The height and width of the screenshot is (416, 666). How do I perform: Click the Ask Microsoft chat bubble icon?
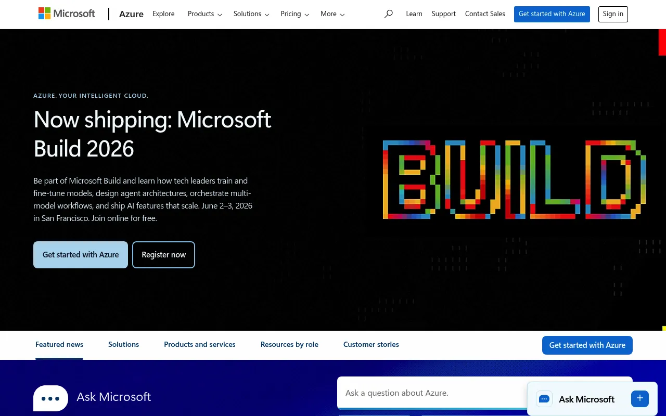tap(544, 399)
